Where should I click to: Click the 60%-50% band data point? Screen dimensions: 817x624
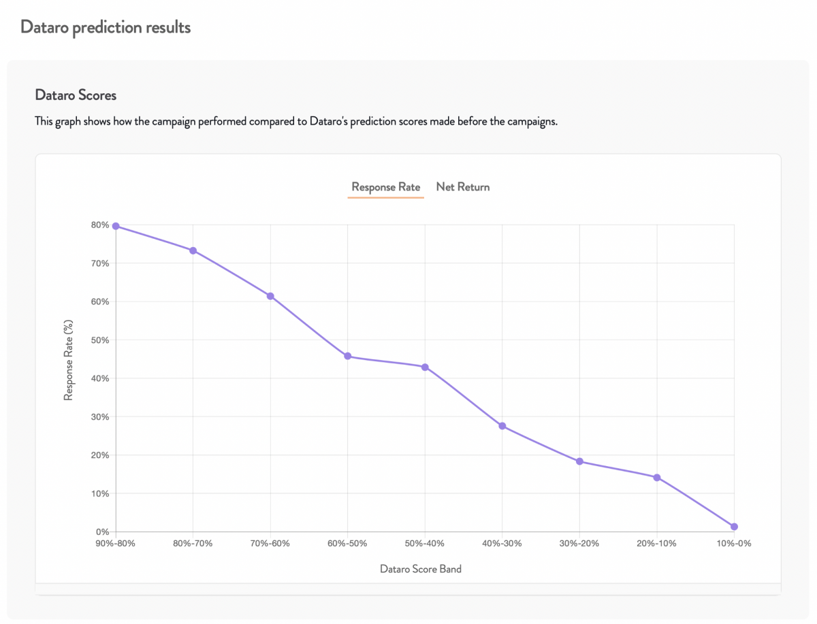(348, 356)
